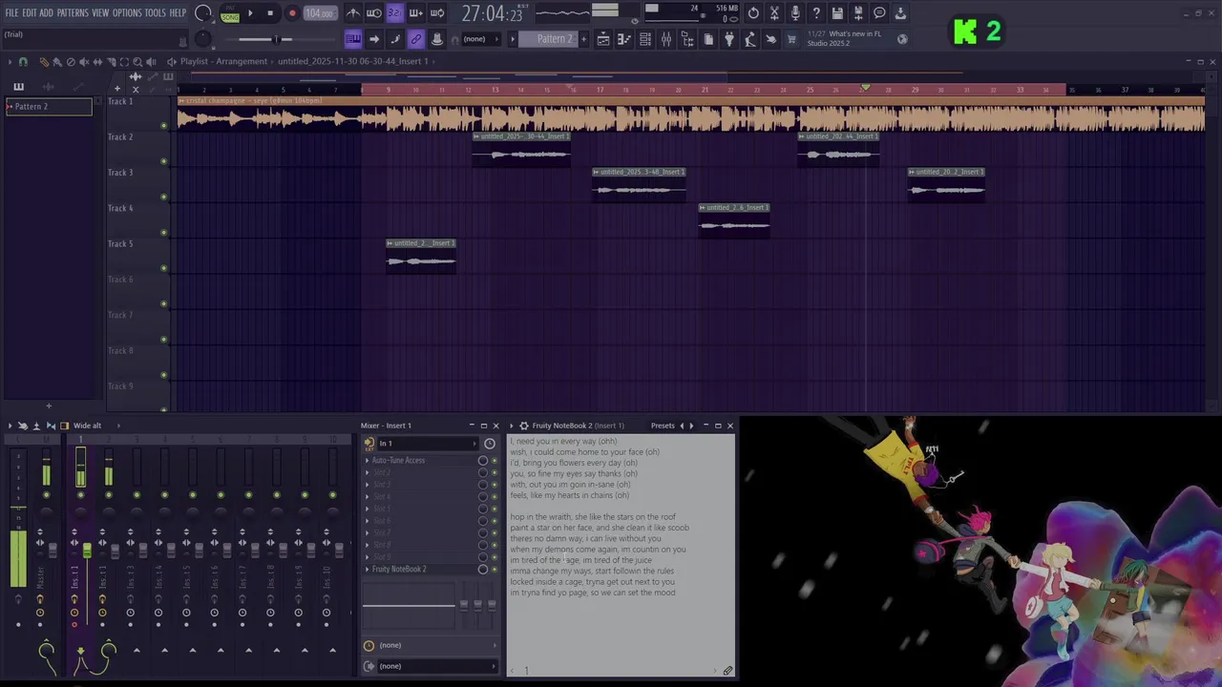The image size is (1222, 687).
Task: Toggle Track 1 mute dot
Action: click(164, 125)
